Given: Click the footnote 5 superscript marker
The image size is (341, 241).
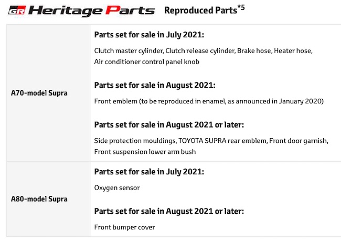Looking at the screenshot, I should pyautogui.click(x=241, y=8).
